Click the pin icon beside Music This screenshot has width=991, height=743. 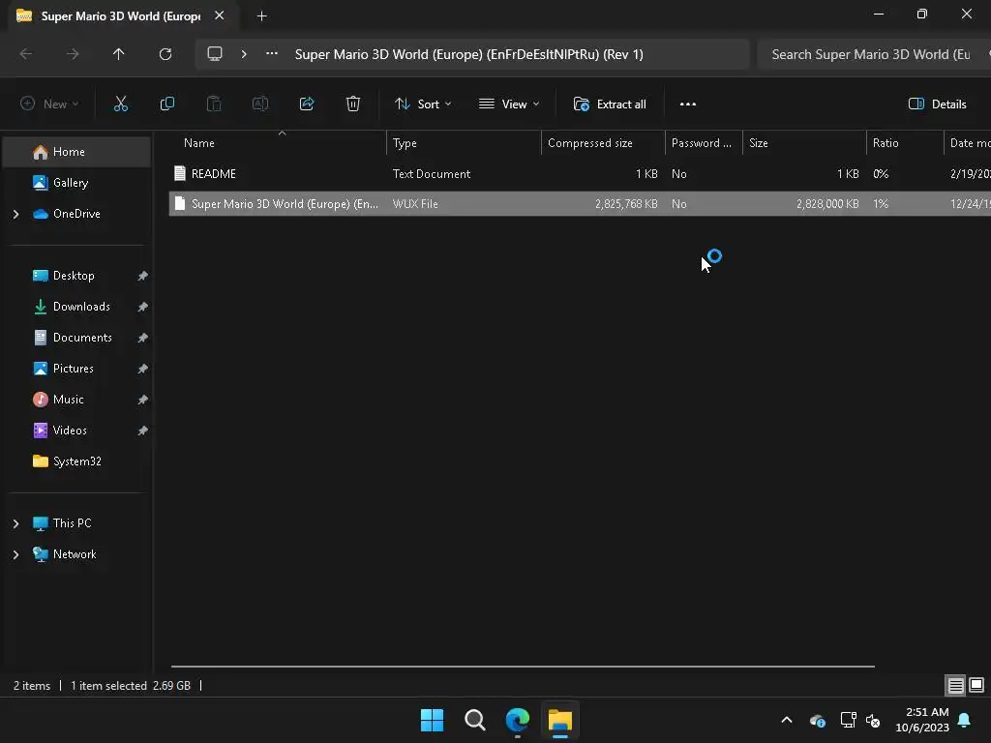pos(143,400)
